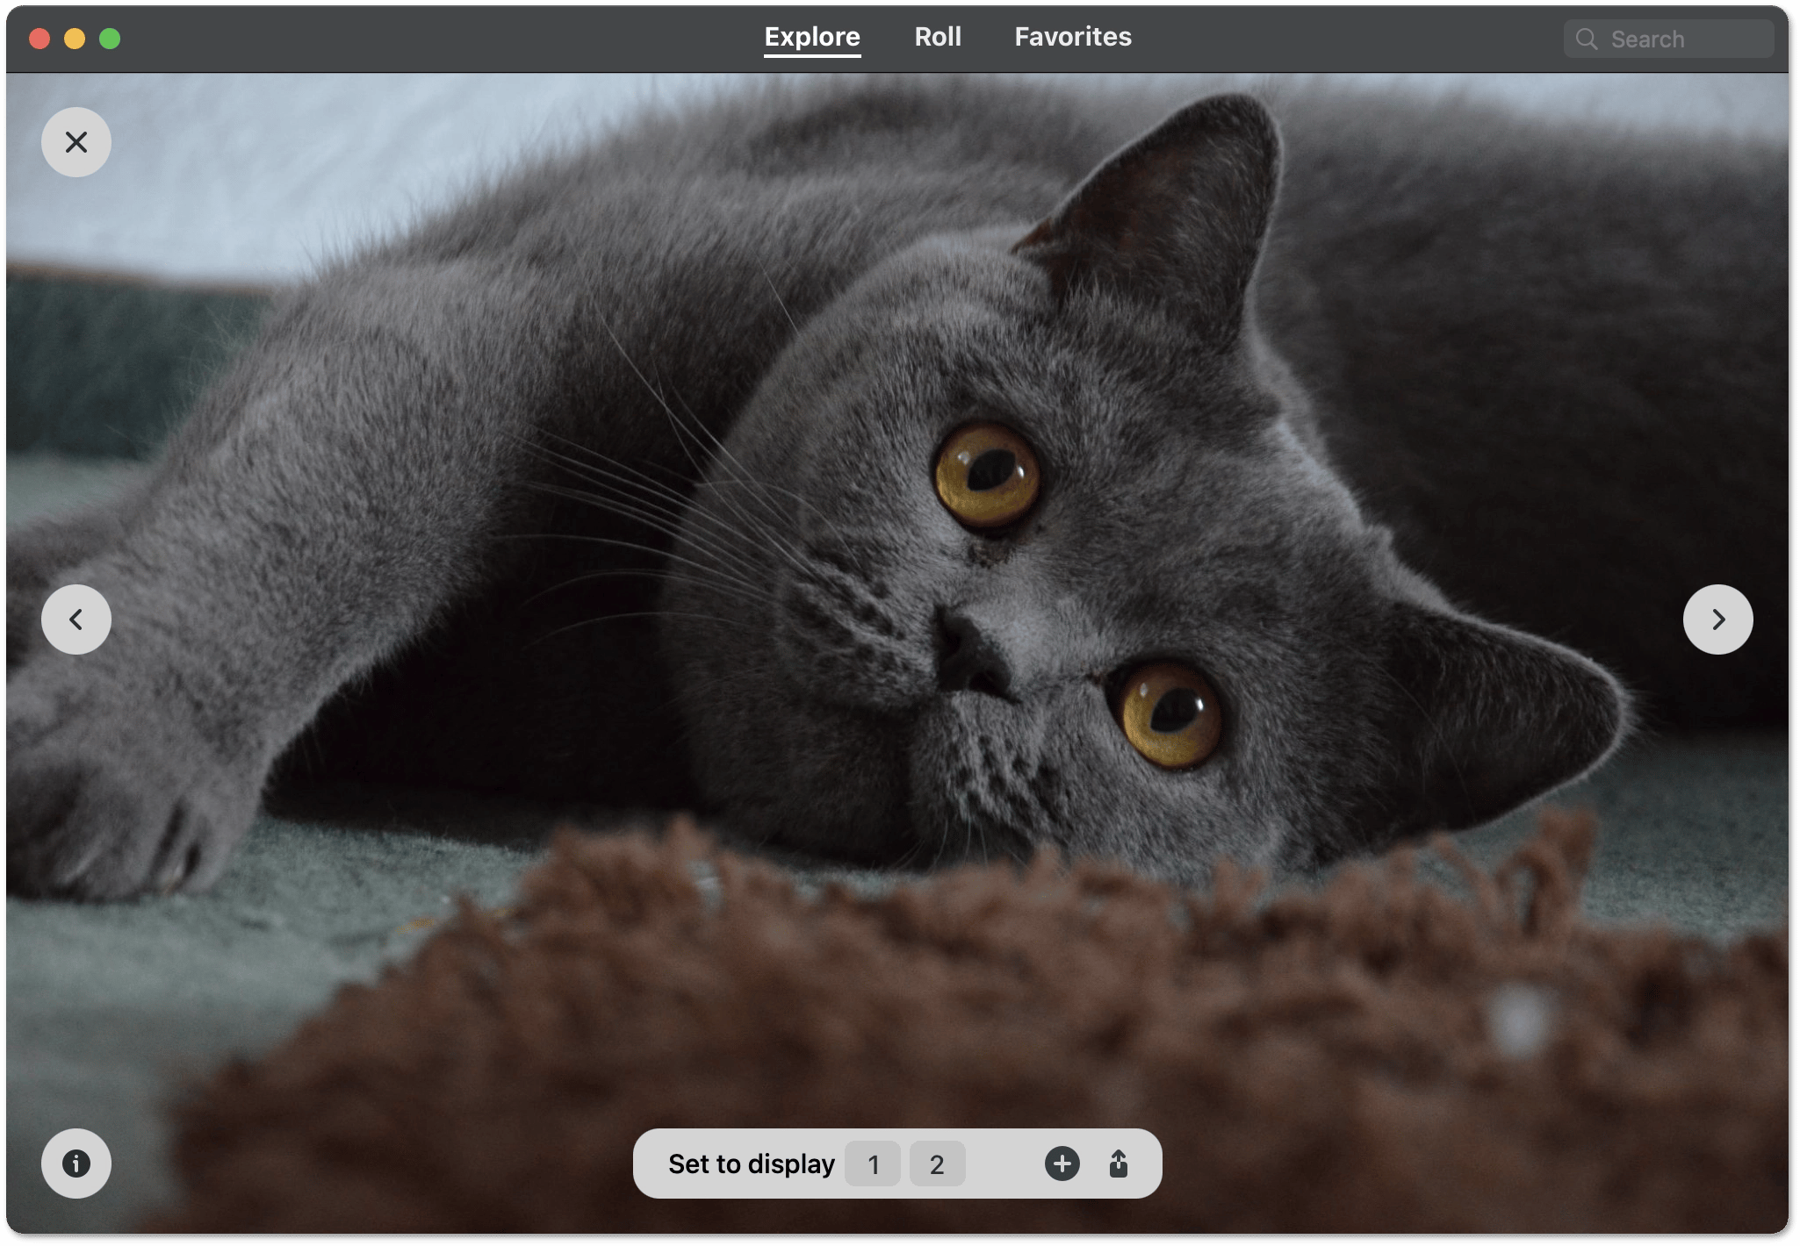1800x1246 pixels.
Task: Minimize the window with yellow button
Action: tap(75, 39)
